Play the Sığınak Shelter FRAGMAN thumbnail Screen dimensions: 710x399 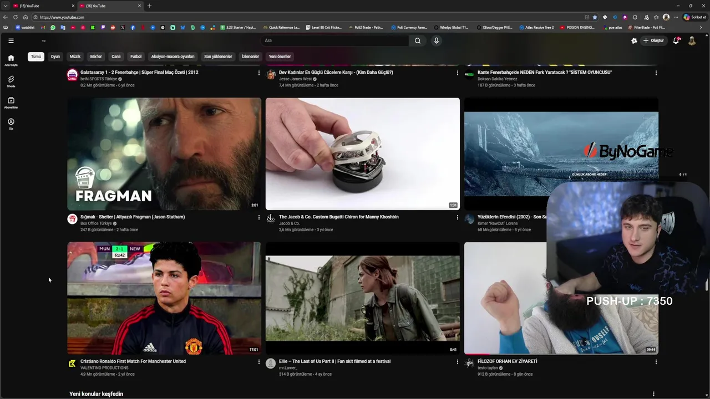[x=164, y=154]
